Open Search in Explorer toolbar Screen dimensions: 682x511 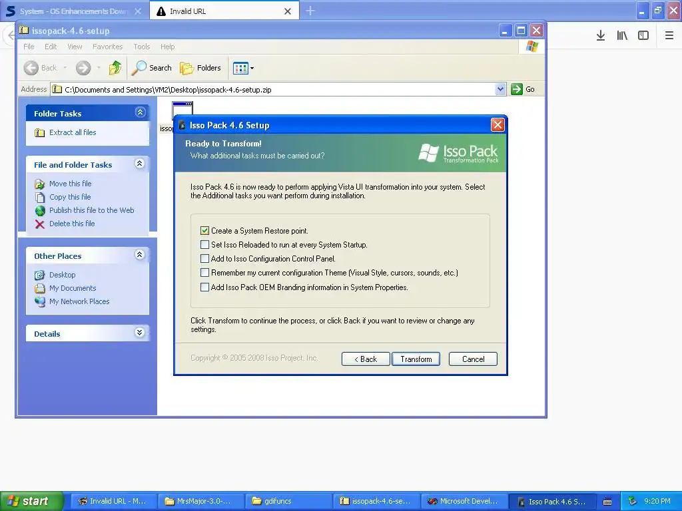point(152,68)
